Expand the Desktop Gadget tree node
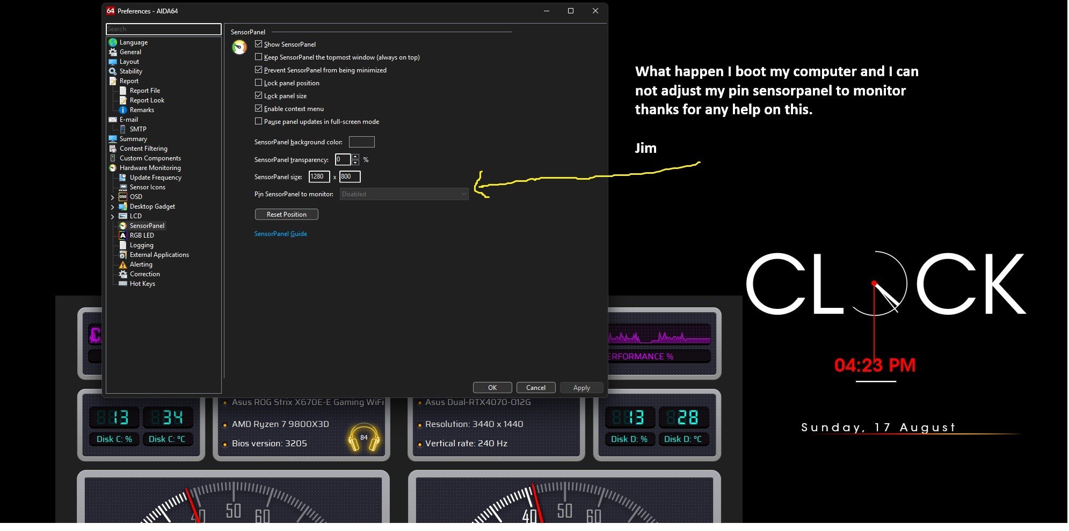Image resolution: width=1069 pixels, height=531 pixels. click(112, 207)
